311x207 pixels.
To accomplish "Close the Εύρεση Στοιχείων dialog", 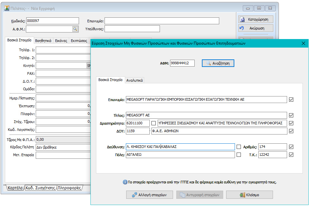I will click(x=303, y=43).
